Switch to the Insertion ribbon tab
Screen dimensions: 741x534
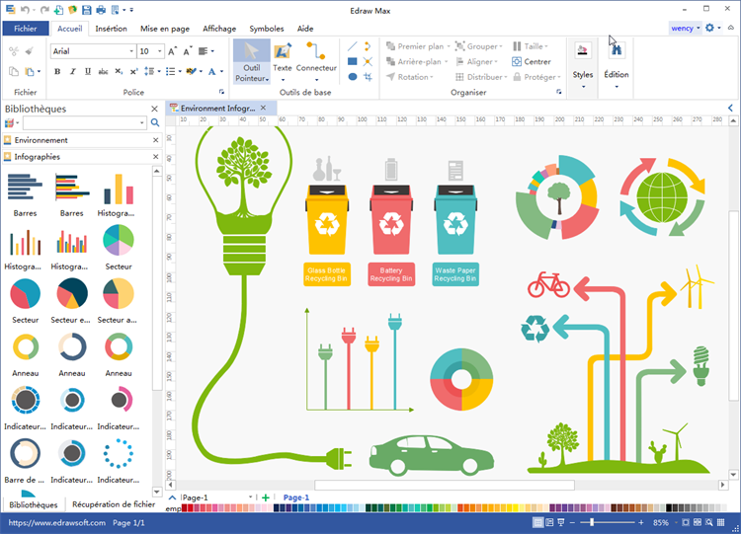pyautogui.click(x=111, y=29)
